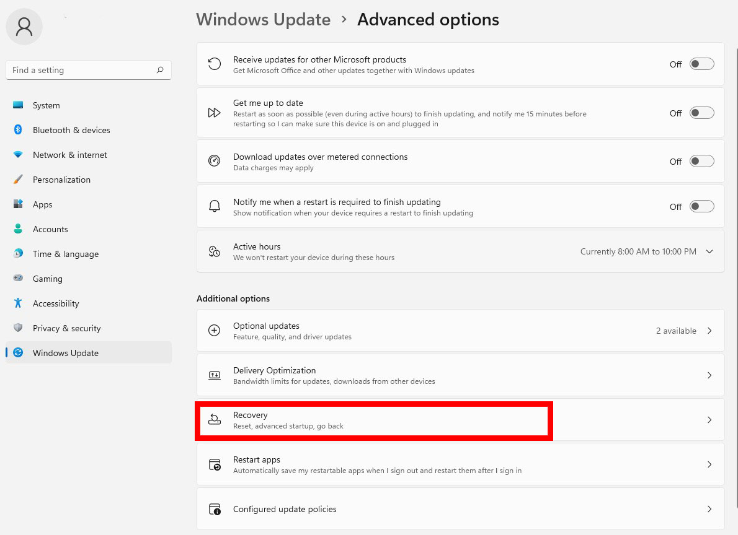Click the Restart apps icon
The height and width of the screenshot is (535, 738).
[215, 464]
